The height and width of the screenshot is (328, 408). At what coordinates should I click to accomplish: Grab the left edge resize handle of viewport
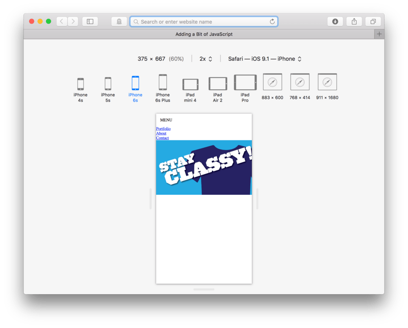(x=150, y=199)
